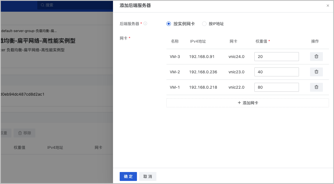The image size is (334, 184).
Task: Delete the VM-2 network card row
Action: pyautogui.click(x=316, y=72)
